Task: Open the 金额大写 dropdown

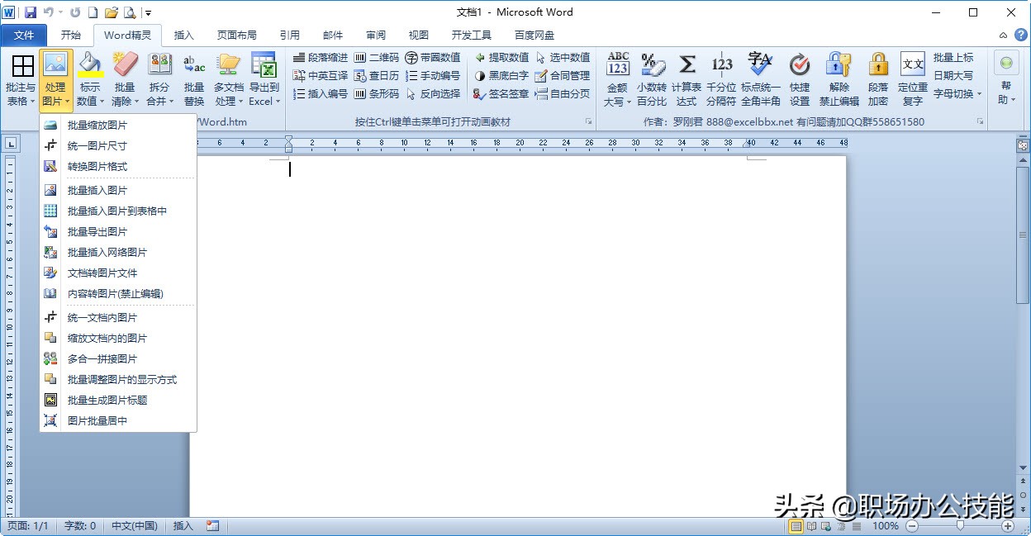Action: [x=617, y=80]
